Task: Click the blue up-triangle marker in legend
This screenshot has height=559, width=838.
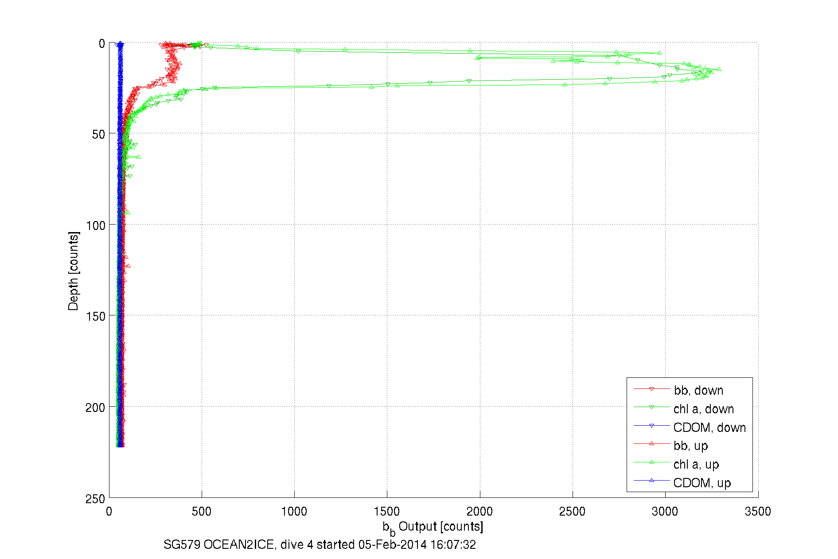Action: (x=651, y=480)
